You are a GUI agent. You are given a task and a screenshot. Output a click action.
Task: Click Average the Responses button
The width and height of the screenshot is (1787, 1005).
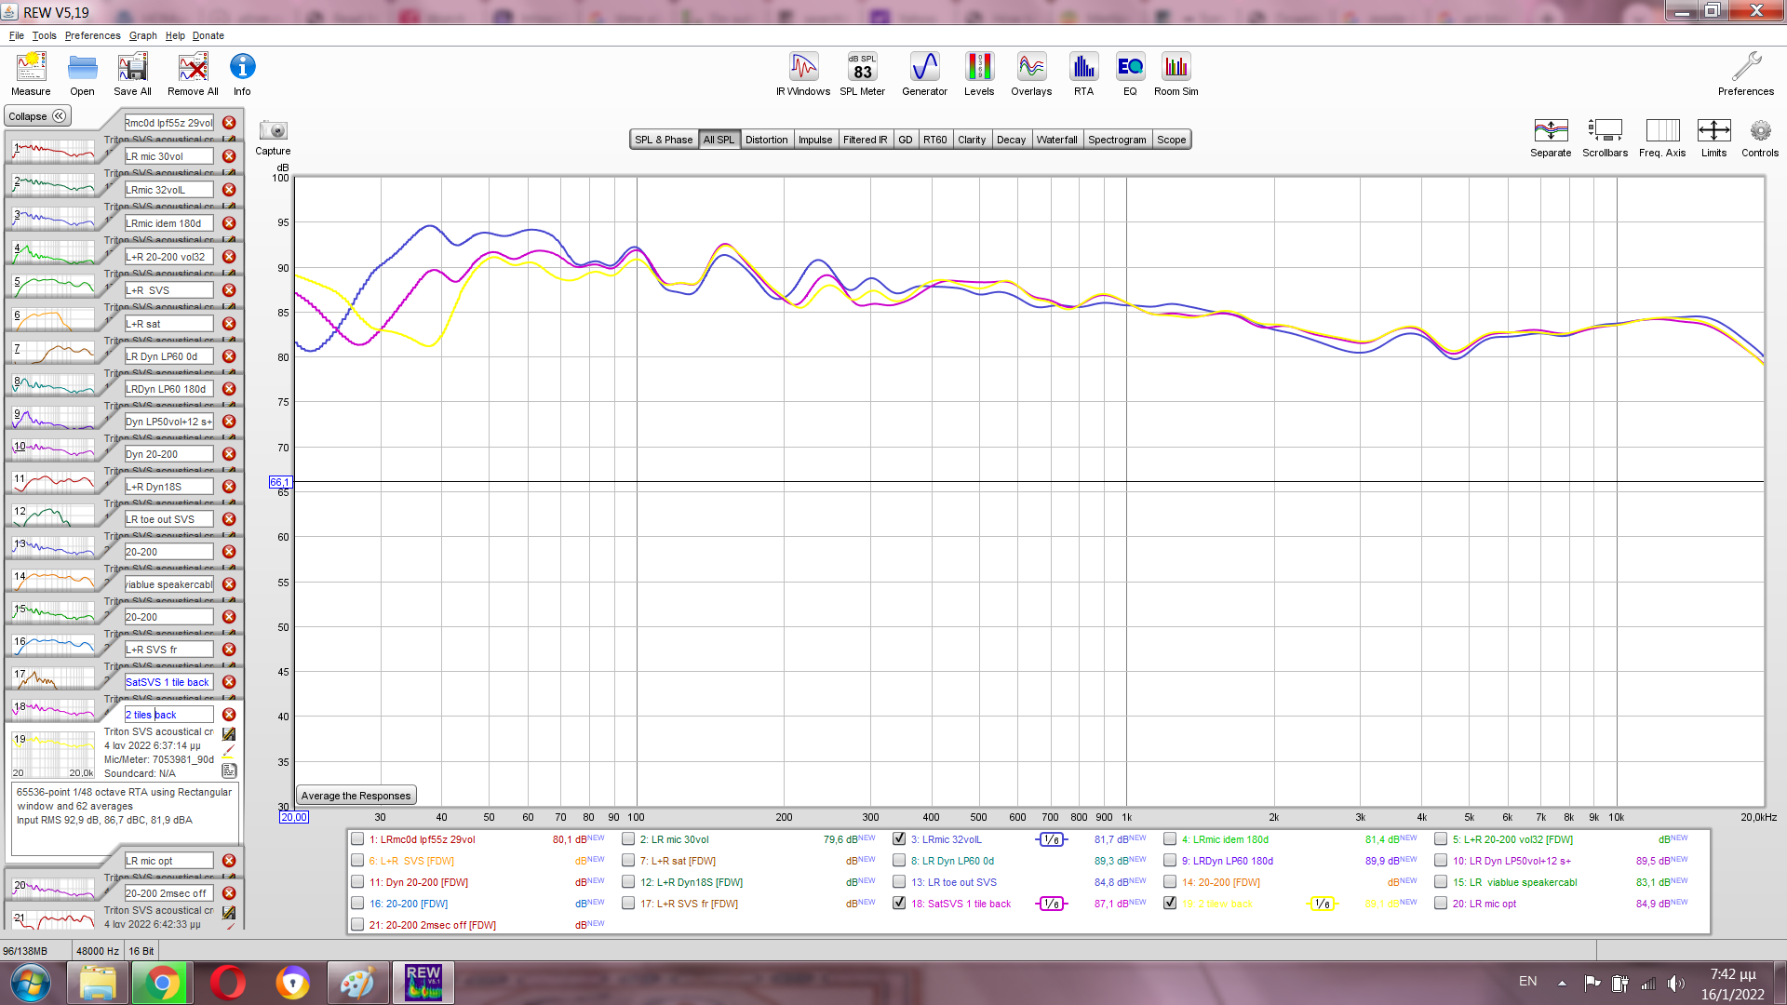click(356, 796)
